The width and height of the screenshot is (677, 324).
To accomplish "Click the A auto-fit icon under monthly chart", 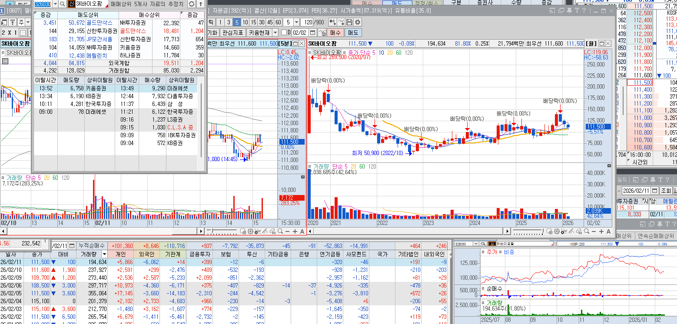I will point(608,231).
